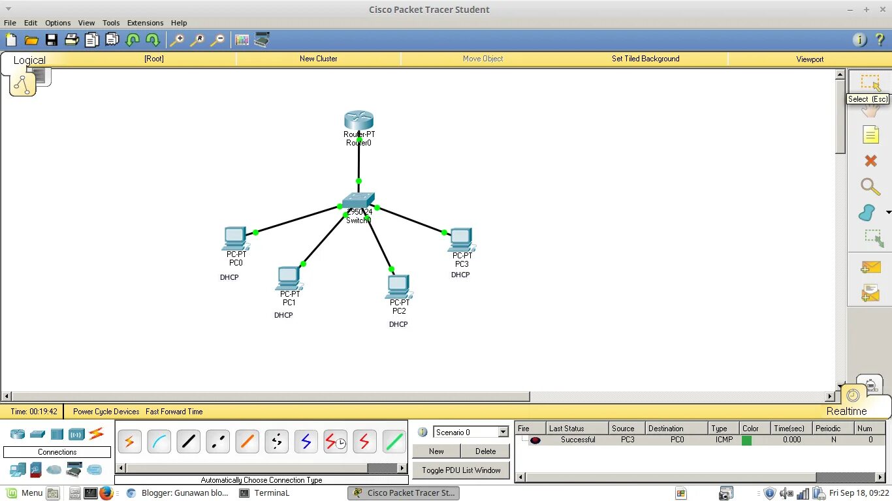Open a file with folder icon
Image resolution: width=892 pixels, height=501 pixels.
31,40
